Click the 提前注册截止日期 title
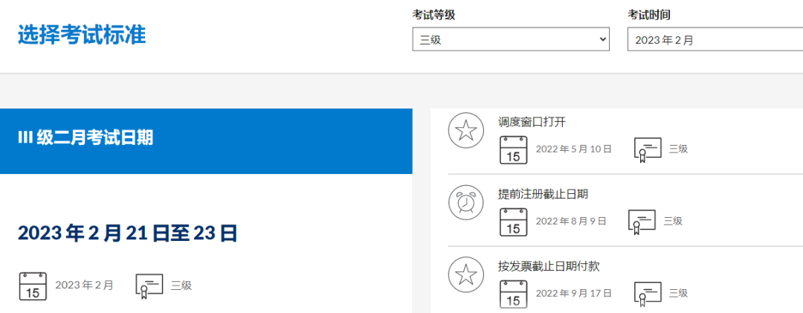 point(543,194)
